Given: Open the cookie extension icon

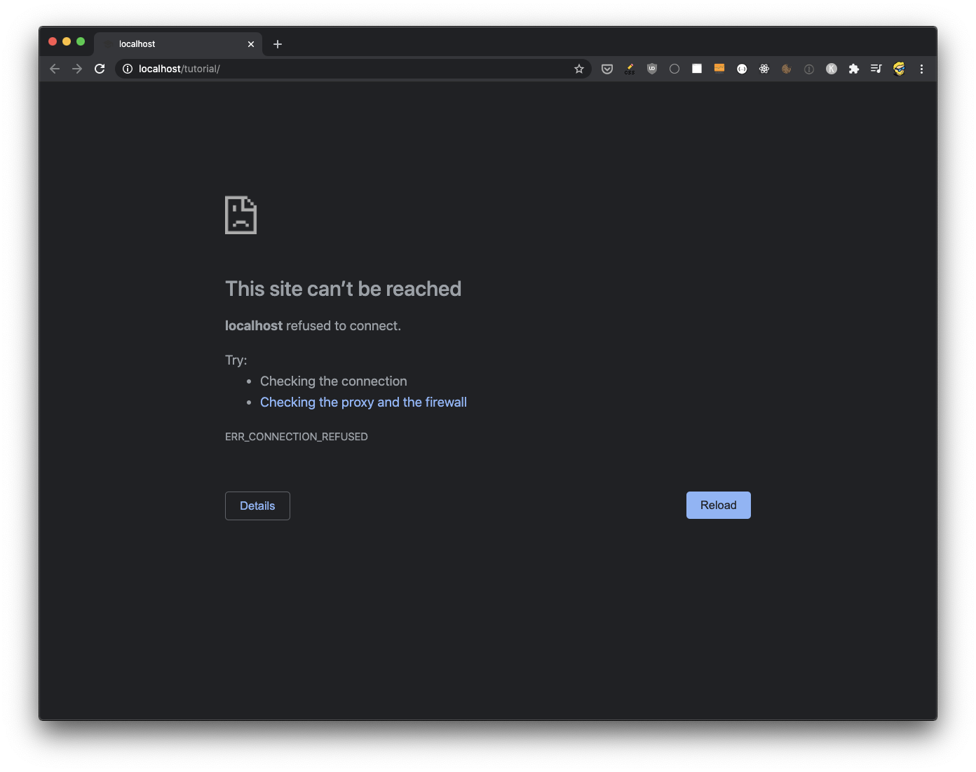Looking at the screenshot, I should coord(787,69).
